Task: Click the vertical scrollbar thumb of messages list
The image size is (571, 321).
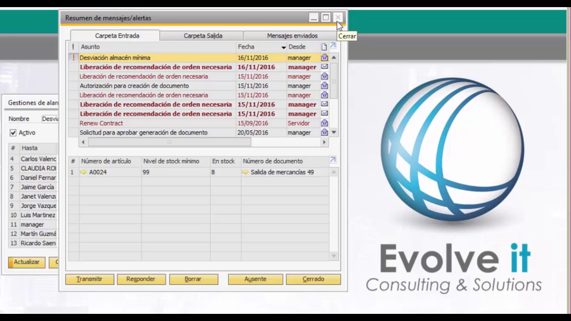Action: [334, 81]
